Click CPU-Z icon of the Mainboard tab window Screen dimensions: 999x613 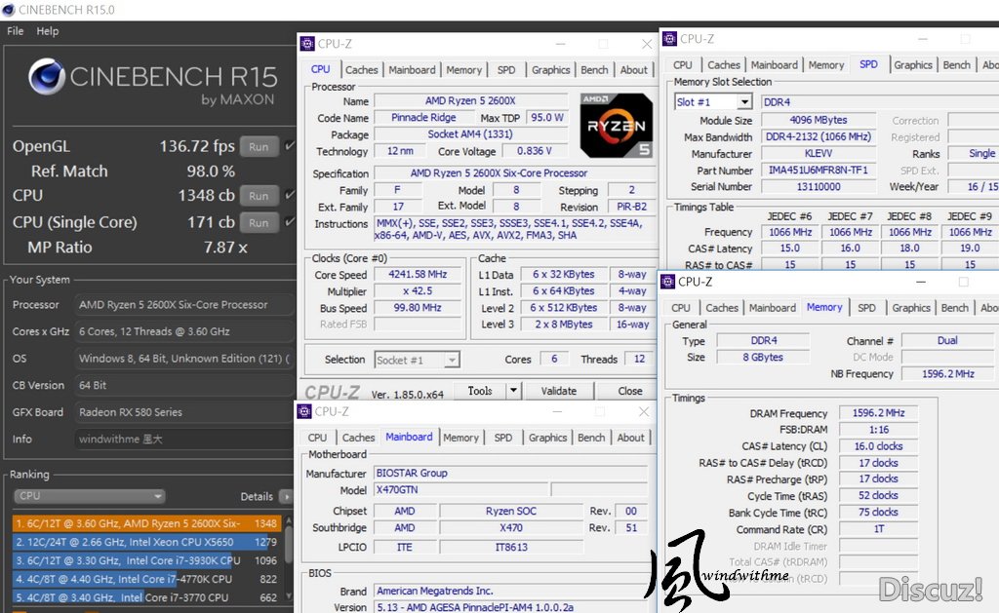[304, 411]
